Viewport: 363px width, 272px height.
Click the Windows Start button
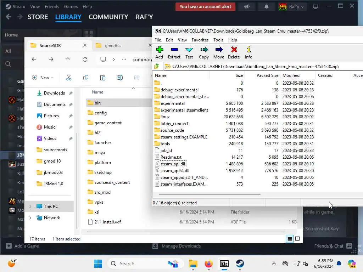[x=98, y=263]
